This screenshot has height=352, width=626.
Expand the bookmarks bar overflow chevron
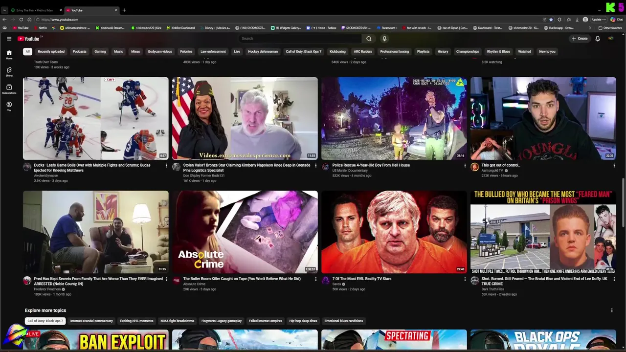pyautogui.click(x=589, y=28)
